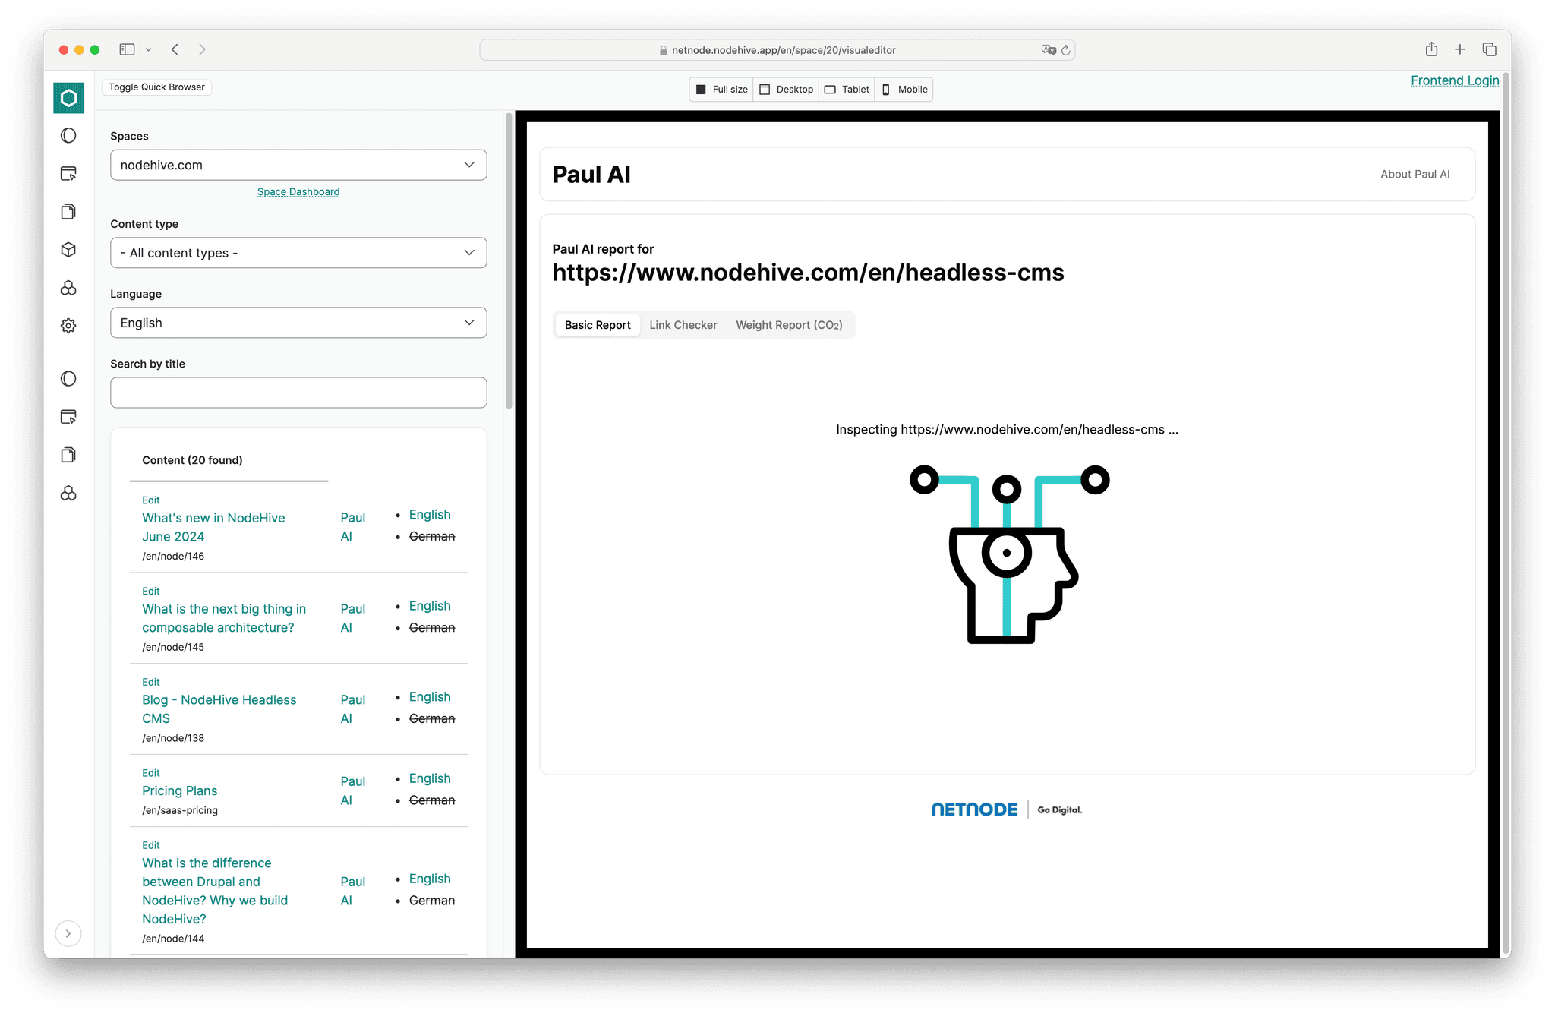Select English for the composable architecture row
Image resolution: width=1555 pixels, height=1016 pixels.
430,605
